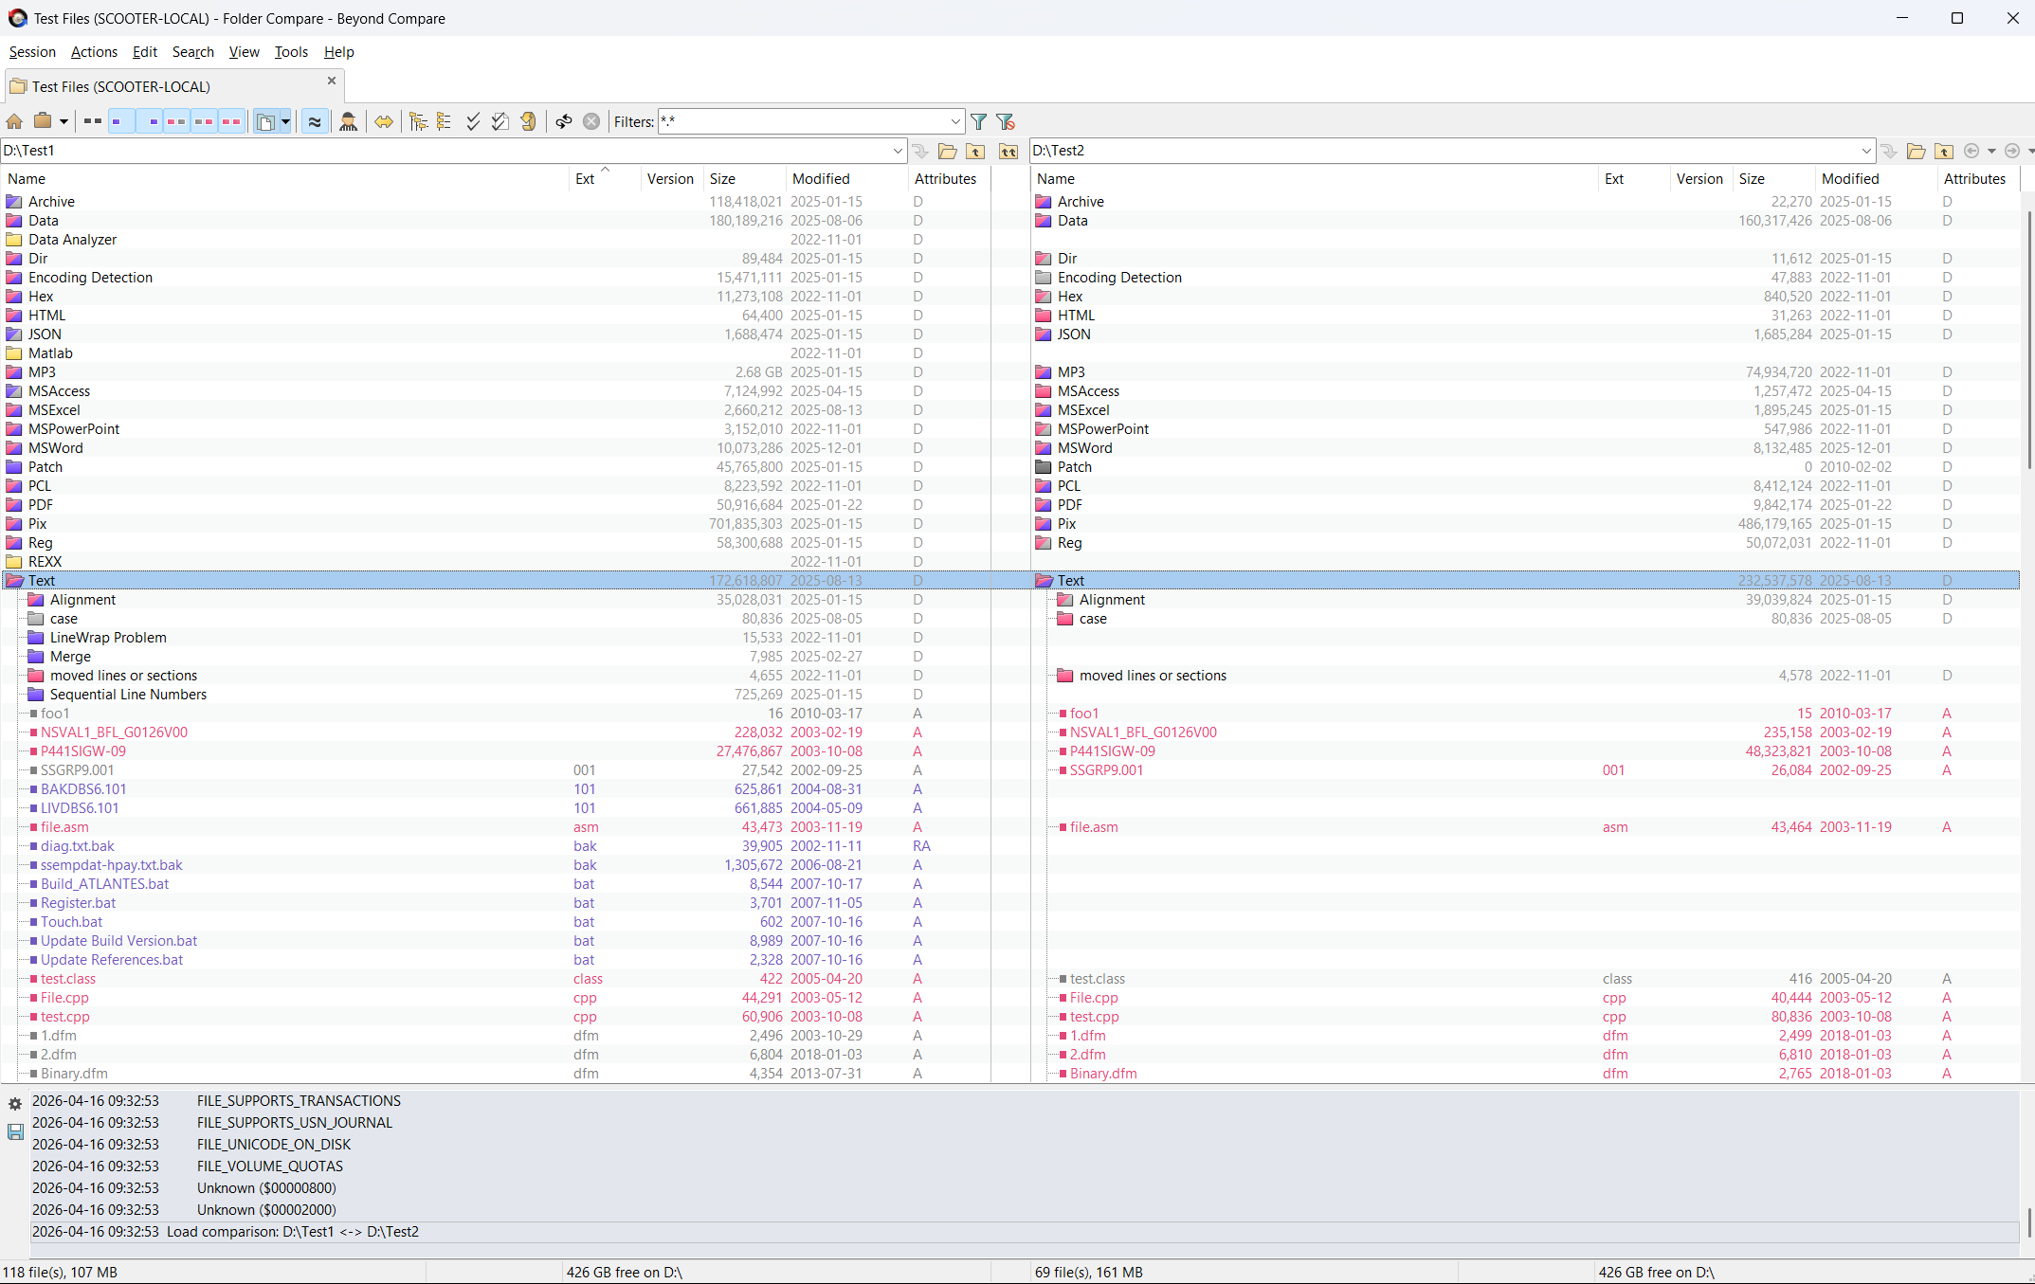Browse for the right folder D:\Test2

coord(1916,151)
